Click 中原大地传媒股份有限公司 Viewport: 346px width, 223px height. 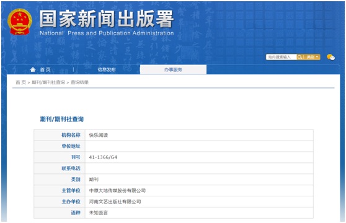coord(117,191)
